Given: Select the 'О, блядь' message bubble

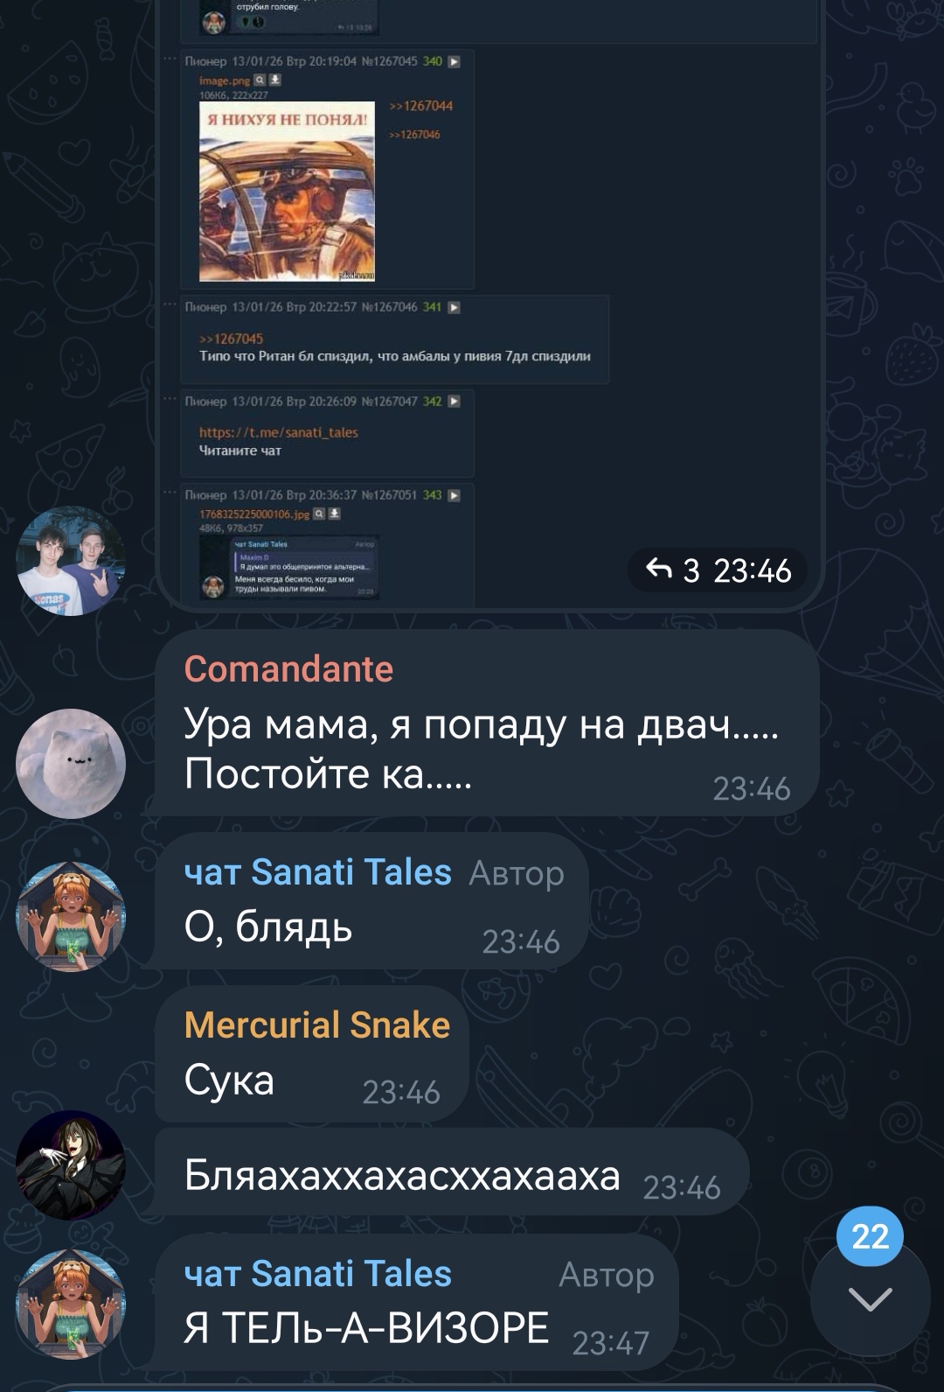Looking at the screenshot, I should (x=371, y=901).
